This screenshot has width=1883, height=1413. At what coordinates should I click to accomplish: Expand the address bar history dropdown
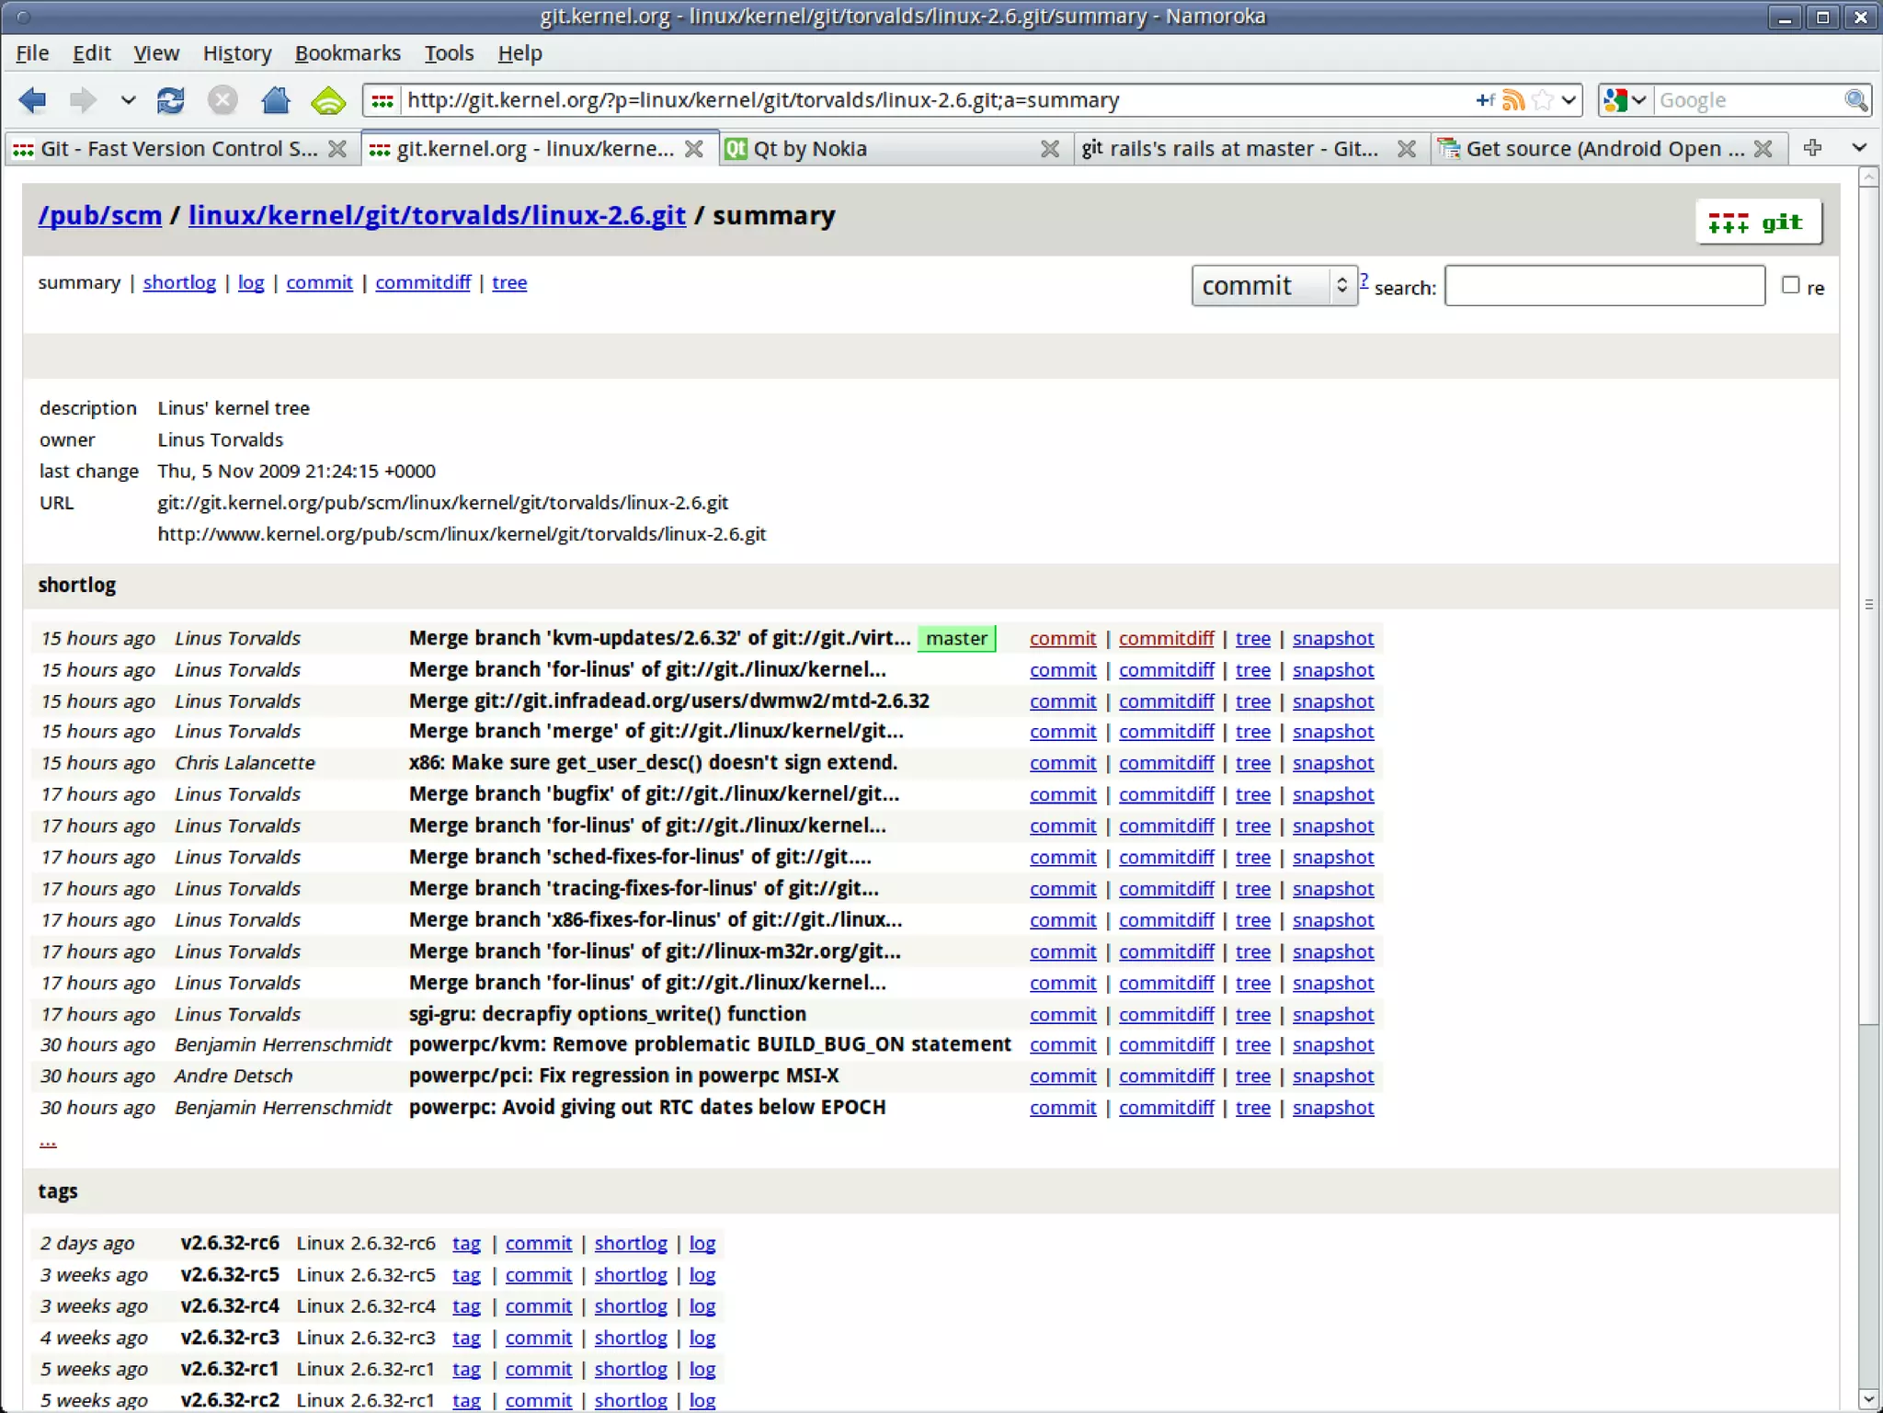[1569, 100]
